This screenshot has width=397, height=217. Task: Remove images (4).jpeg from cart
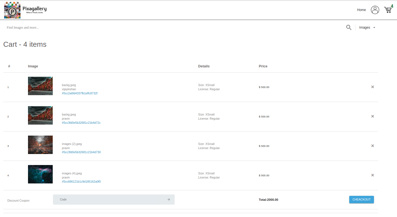coord(373,175)
